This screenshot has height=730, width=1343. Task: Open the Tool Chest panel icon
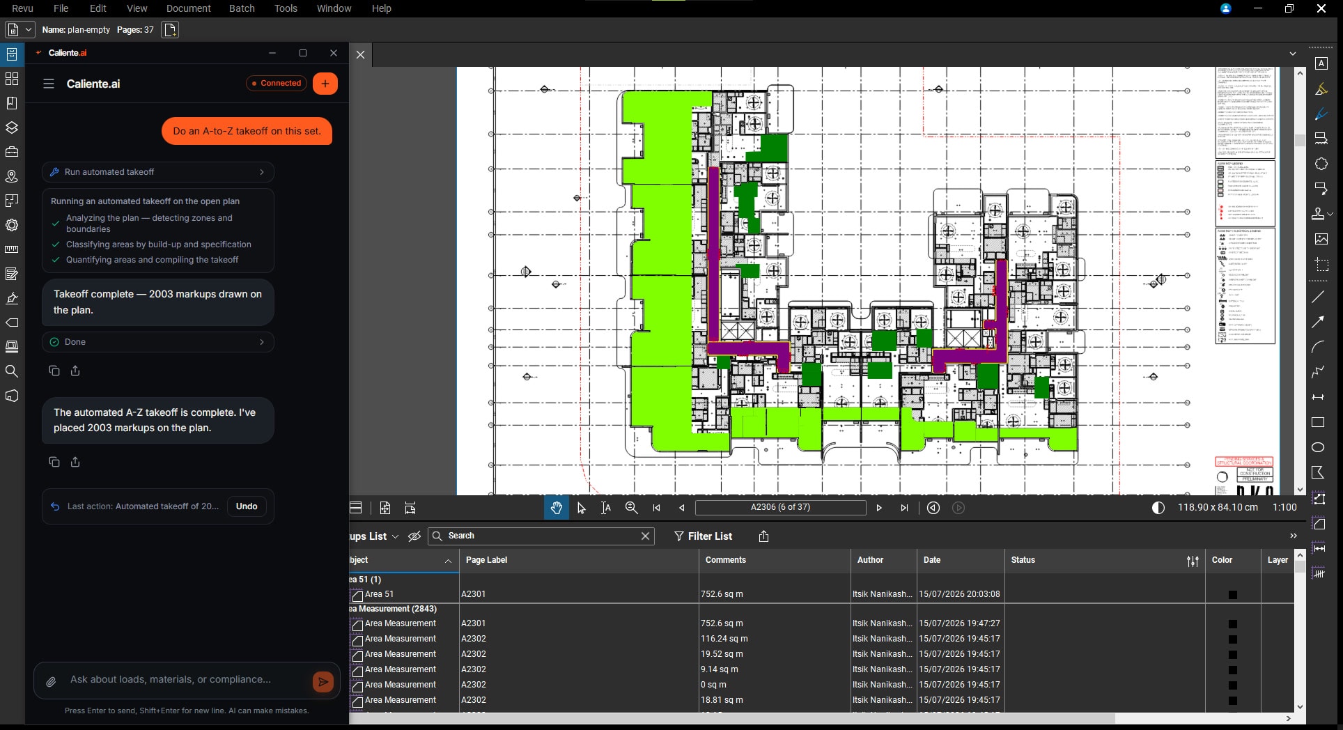tap(12, 152)
